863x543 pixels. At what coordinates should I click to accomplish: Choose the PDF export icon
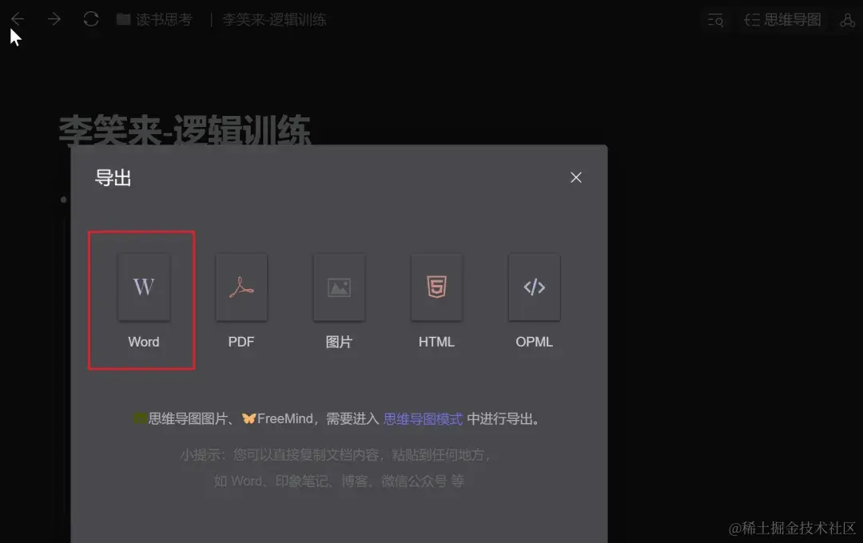tap(241, 287)
